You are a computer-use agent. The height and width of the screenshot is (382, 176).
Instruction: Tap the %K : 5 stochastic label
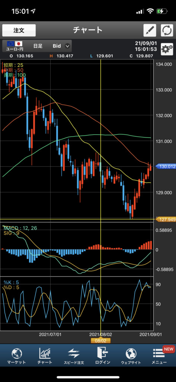(x=11, y=283)
